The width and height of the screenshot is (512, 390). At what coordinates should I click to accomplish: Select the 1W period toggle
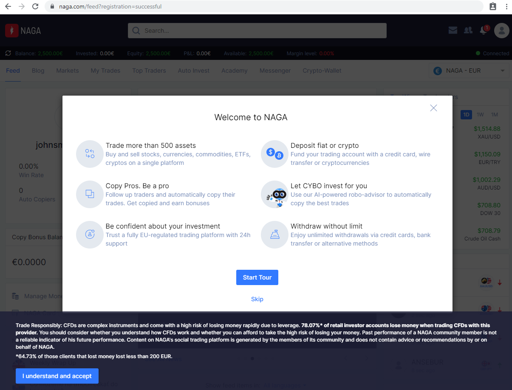[x=480, y=115]
